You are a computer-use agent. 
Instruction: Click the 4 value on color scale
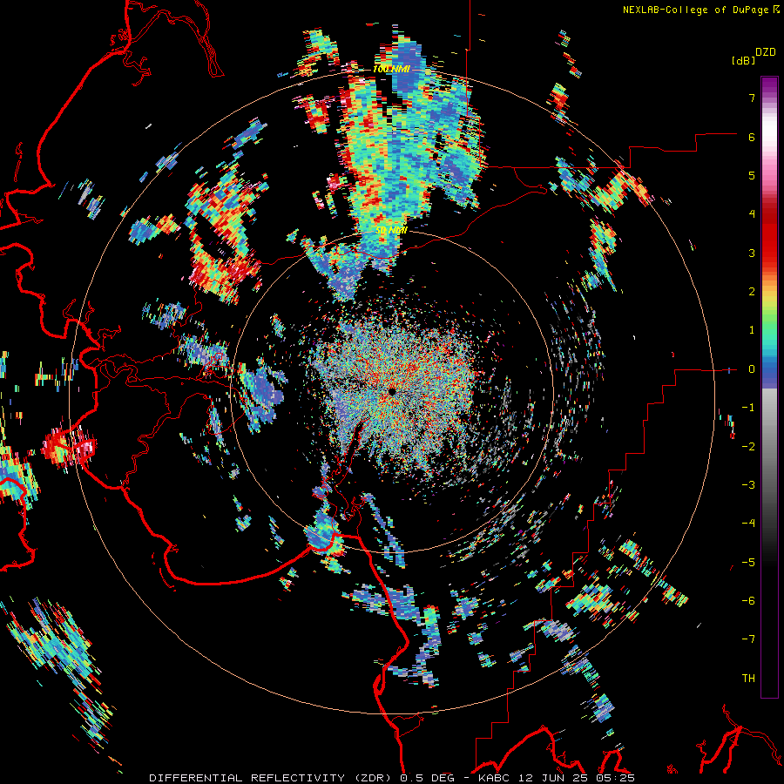(752, 214)
